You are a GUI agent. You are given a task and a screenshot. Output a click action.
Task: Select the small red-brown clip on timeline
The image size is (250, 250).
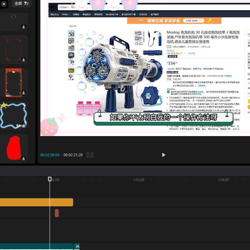pyautogui.click(x=57, y=213)
